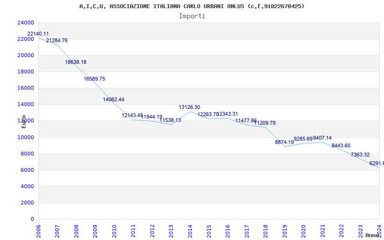Click the data label 11209.79
Screen dimensions: 384x240
(x=265, y=123)
